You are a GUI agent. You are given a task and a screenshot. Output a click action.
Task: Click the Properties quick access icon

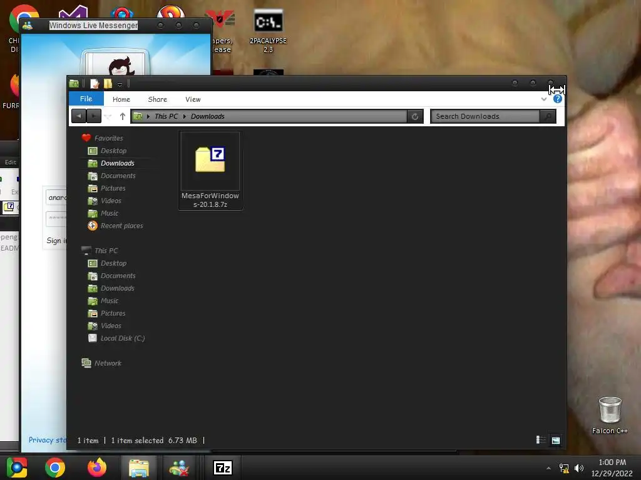point(95,84)
